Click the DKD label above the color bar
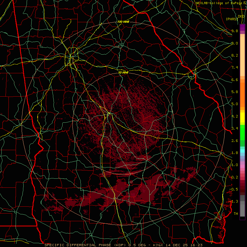 (241, 16)
